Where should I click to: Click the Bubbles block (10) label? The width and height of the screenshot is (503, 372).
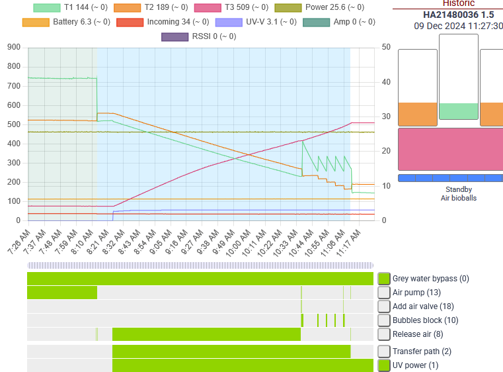426,320
